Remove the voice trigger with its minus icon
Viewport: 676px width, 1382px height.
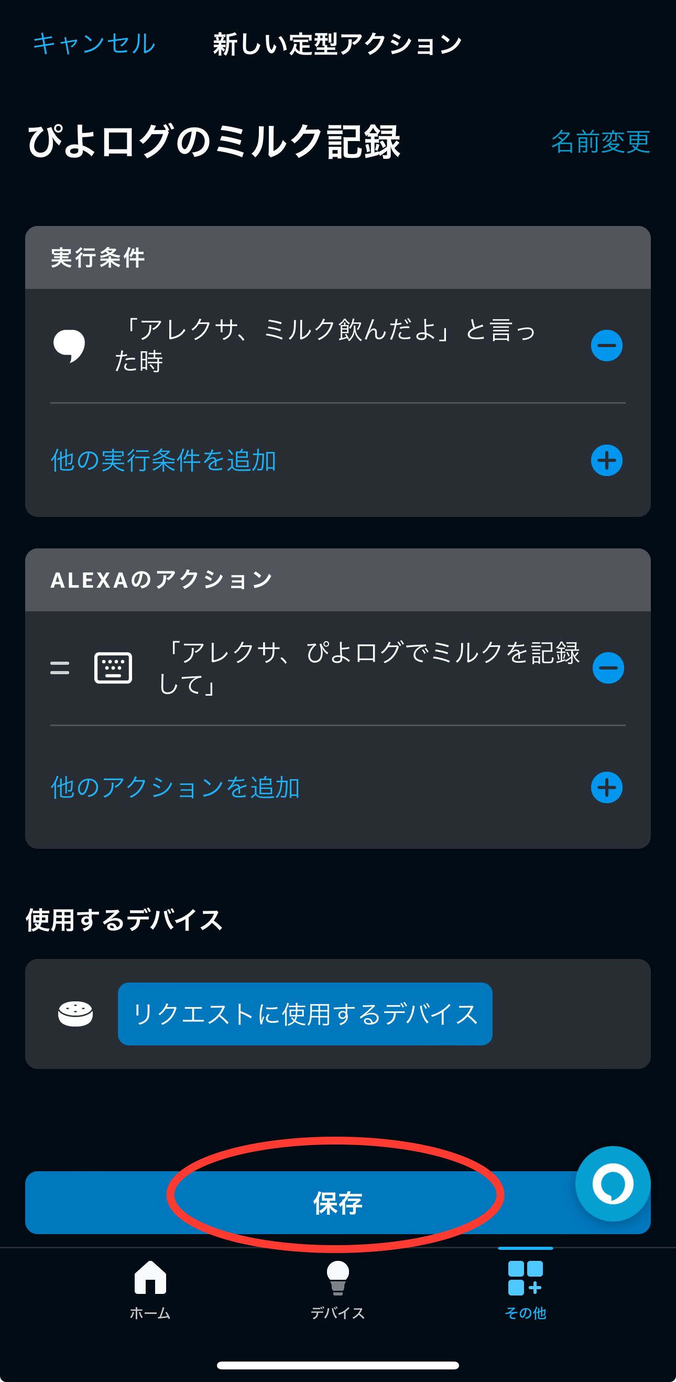606,345
